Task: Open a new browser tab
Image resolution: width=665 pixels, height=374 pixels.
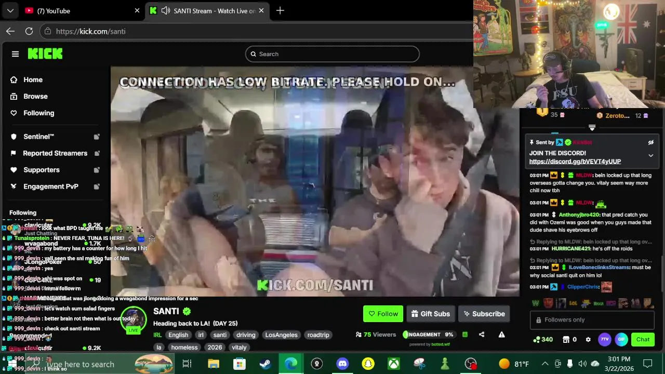Action: tap(280, 10)
